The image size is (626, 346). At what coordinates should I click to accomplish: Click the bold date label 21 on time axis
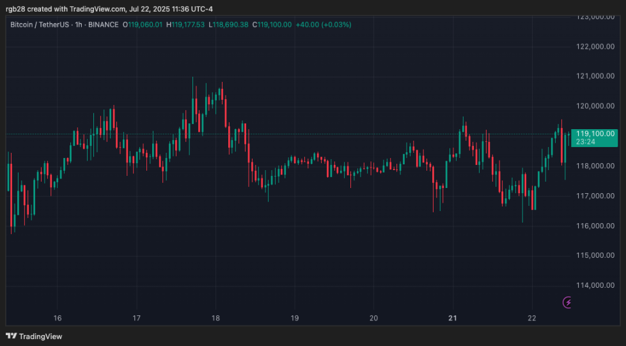(453, 318)
